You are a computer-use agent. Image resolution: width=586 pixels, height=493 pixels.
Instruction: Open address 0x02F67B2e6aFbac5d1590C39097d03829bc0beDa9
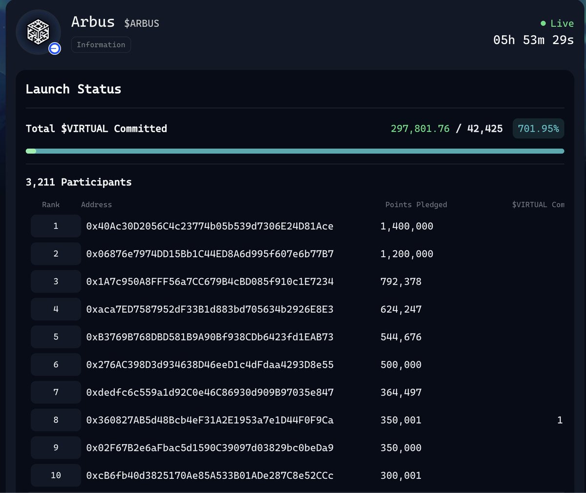[210, 448]
